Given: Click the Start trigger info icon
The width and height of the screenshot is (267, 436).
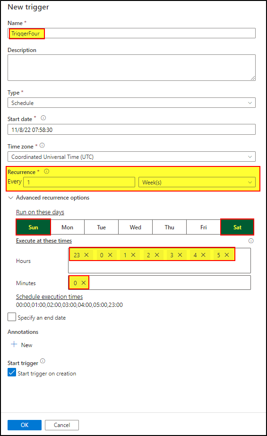Looking at the screenshot, I should (43, 361).
